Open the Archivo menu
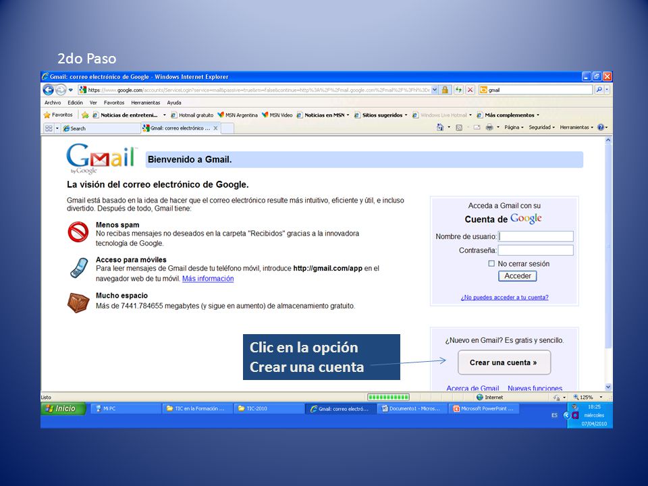 coord(53,103)
